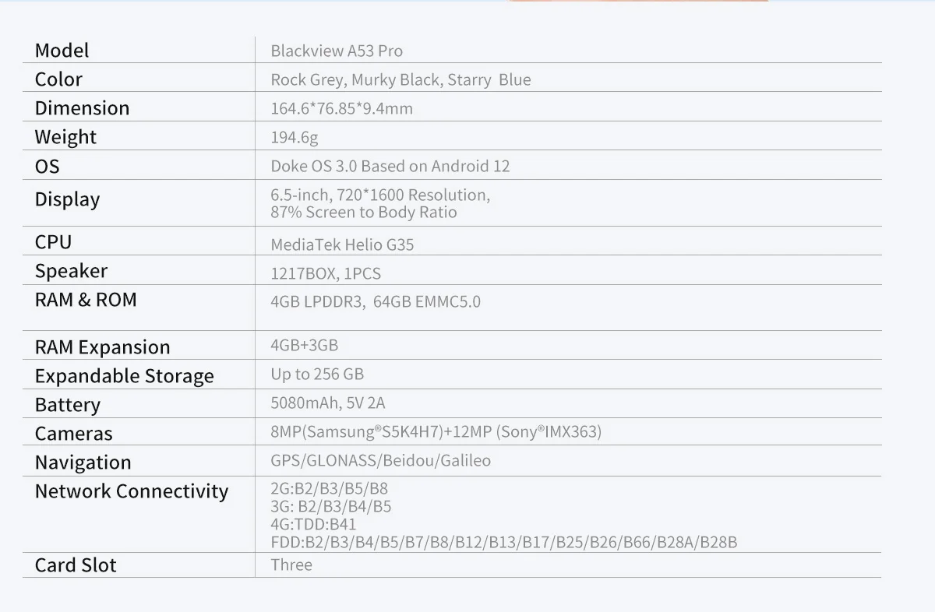Screen dimensions: 935x612
Task: Select the Color row label
Action: tap(58, 79)
